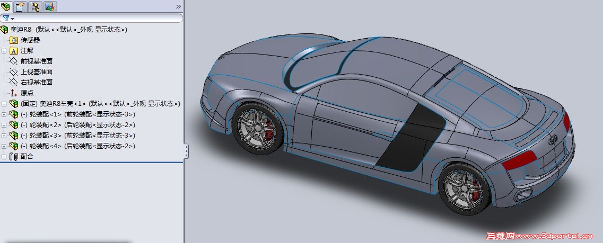Viewport: 603px width, 243px height.
Task: Select the 右视基准面 right plane label
Action: click(x=37, y=82)
